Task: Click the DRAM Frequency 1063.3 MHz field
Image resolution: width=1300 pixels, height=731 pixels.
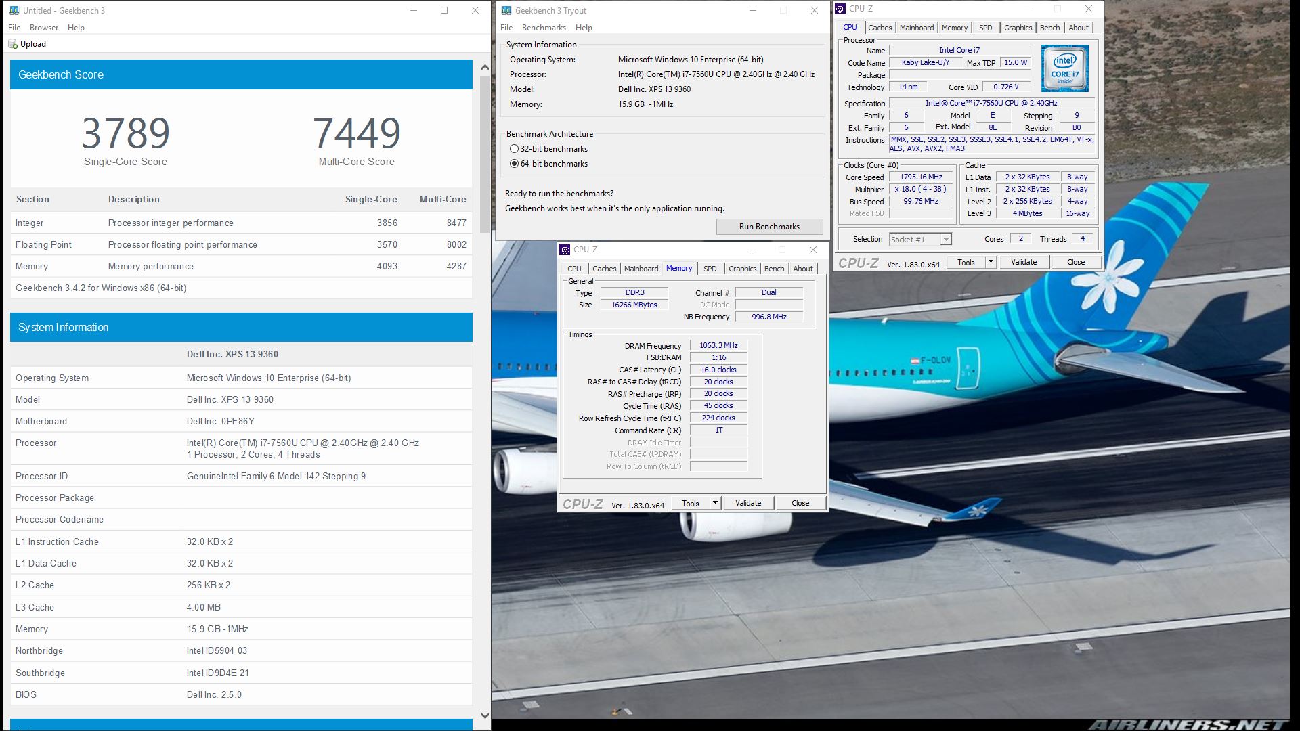Action: (718, 345)
